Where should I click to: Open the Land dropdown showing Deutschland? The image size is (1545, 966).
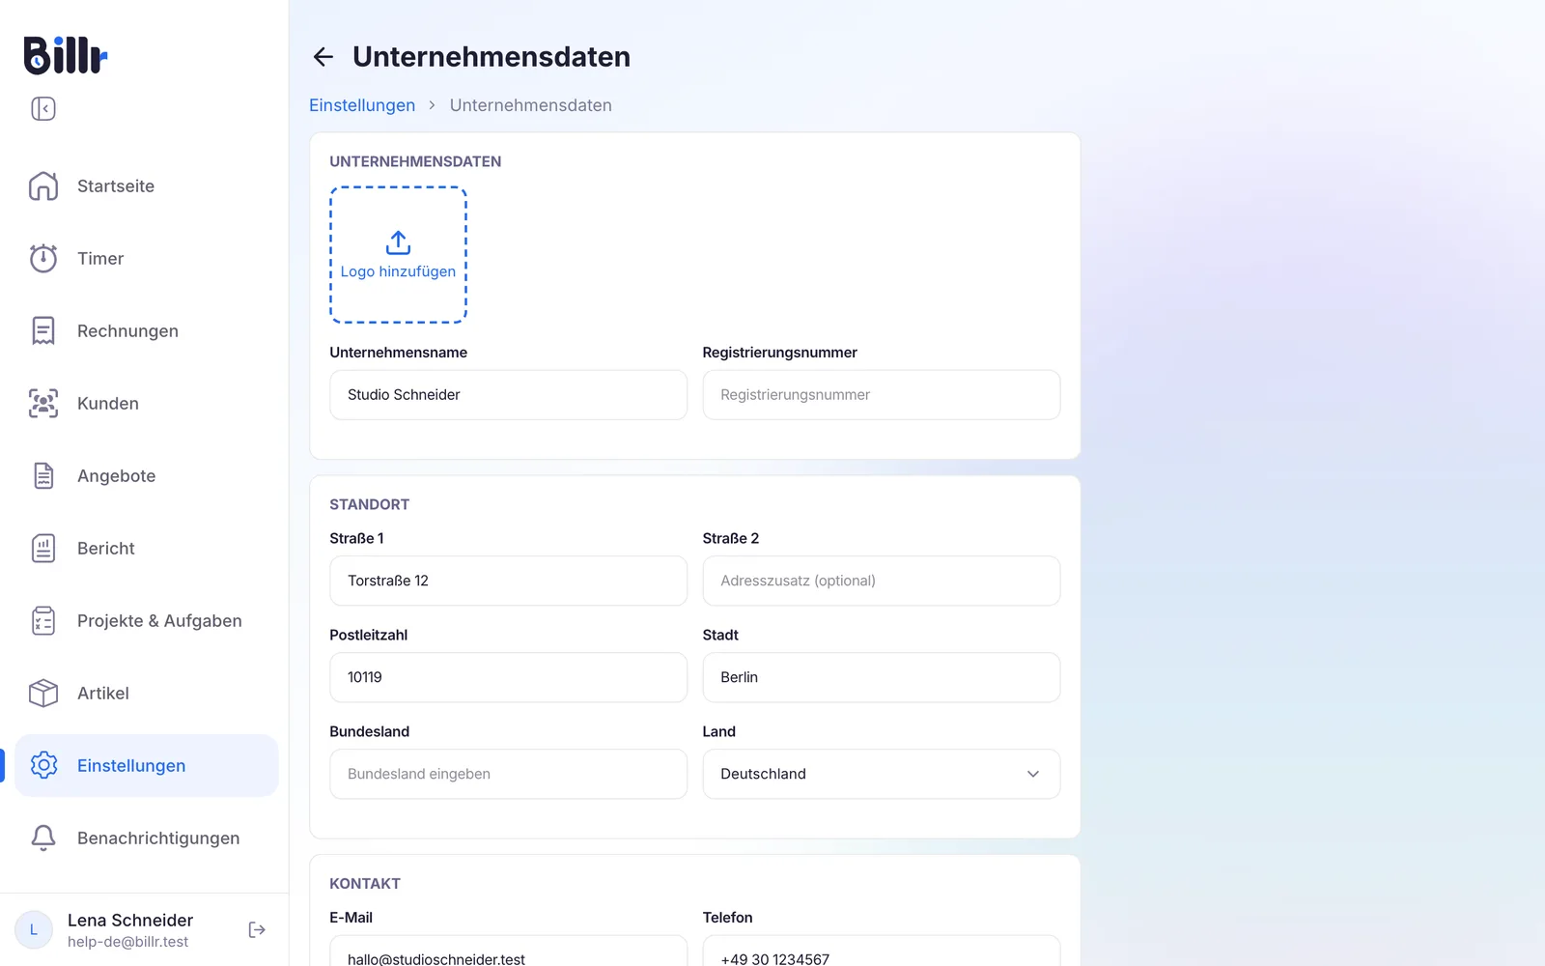click(x=881, y=774)
